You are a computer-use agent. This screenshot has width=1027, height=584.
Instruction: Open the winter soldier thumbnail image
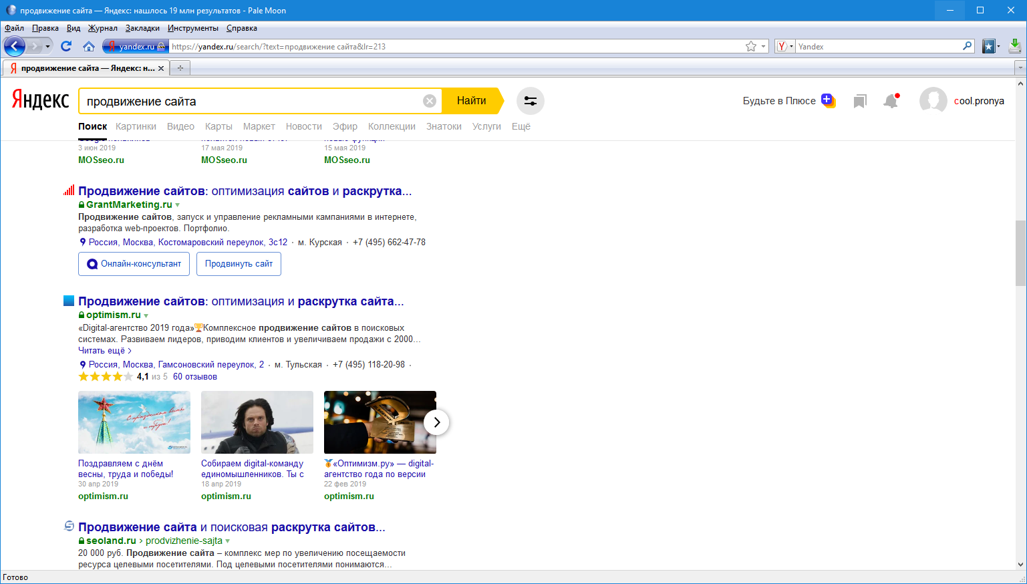point(257,422)
